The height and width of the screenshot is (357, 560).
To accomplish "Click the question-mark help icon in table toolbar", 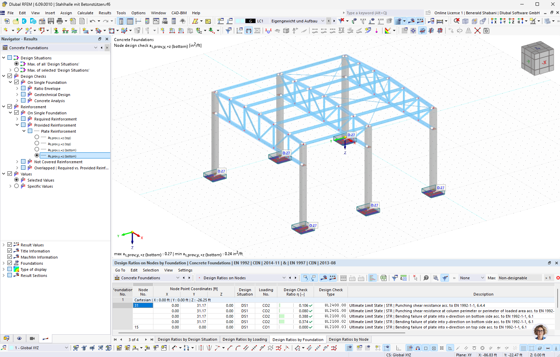I will coord(425,278).
